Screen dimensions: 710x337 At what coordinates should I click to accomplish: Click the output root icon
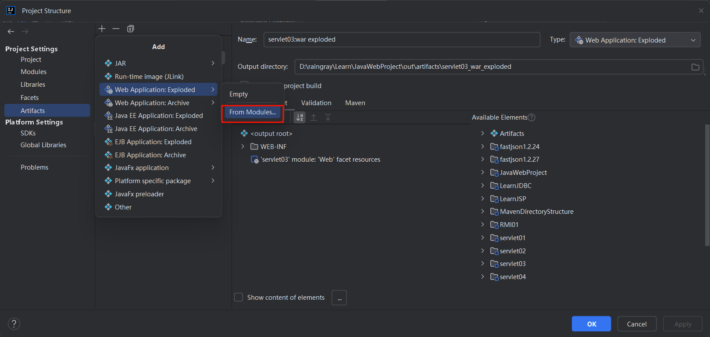[244, 133]
